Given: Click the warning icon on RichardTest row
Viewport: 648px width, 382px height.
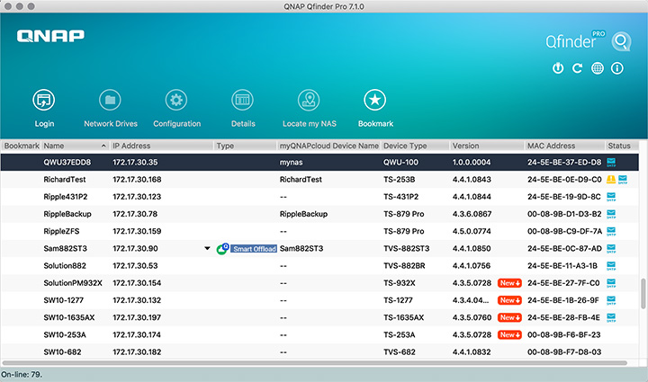Looking at the screenshot, I should (x=611, y=179).
